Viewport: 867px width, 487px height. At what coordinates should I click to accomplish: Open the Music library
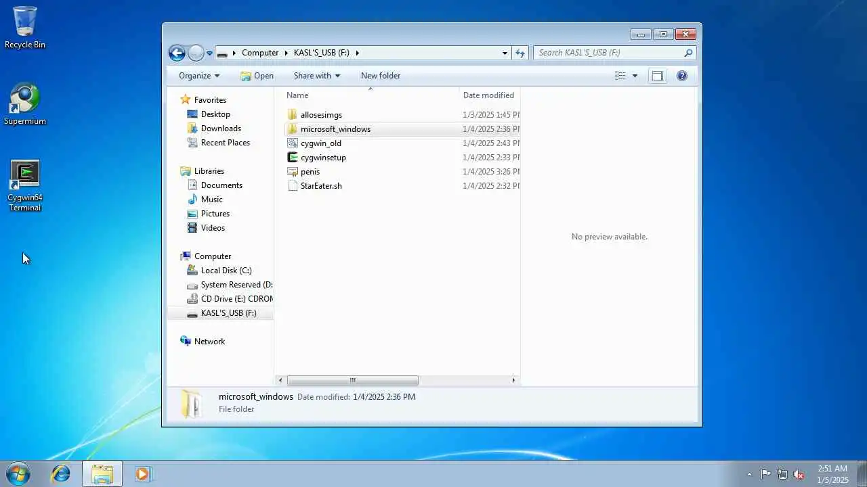(211, 200)
